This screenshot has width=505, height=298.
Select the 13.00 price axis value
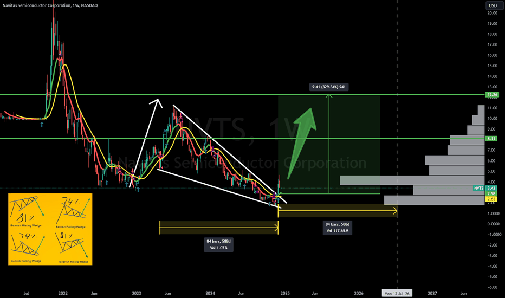pos(492,87)
